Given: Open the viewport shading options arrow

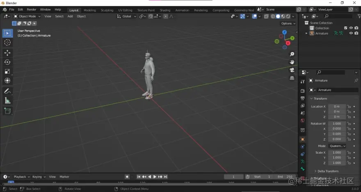Looking at the screenshot, I should click(x=293, y=16).
